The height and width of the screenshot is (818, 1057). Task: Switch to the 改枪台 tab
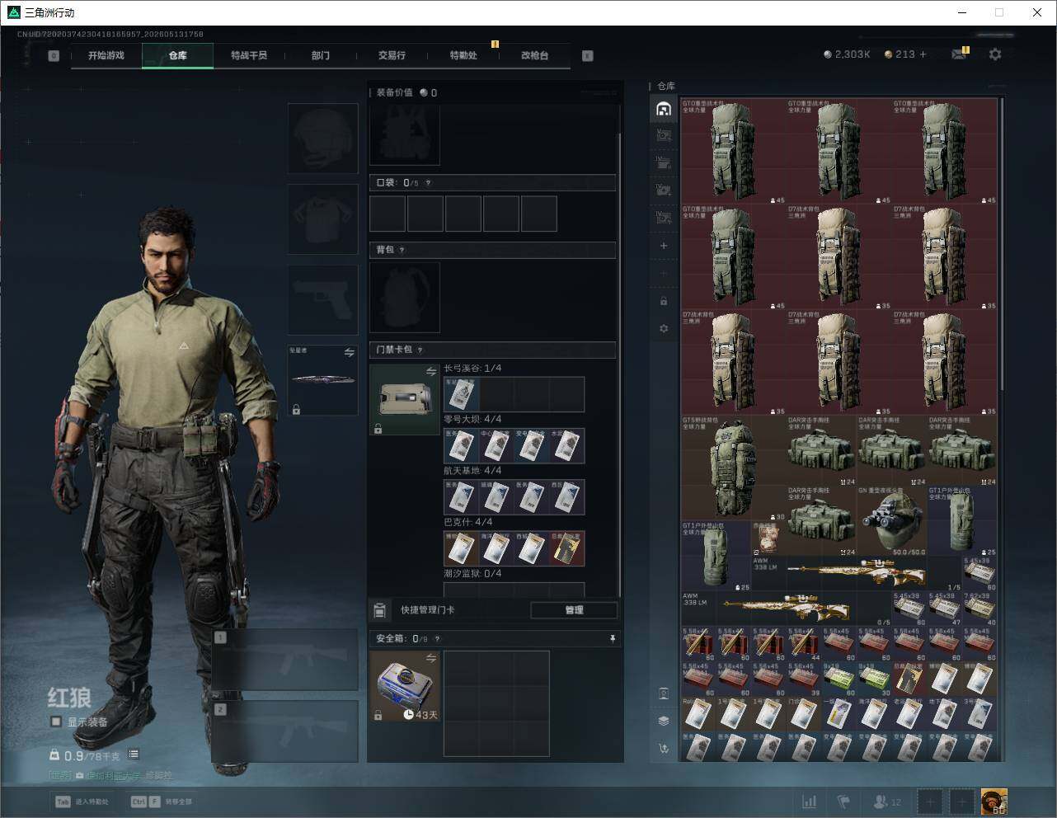[534, 55]
